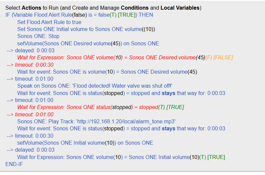Click the orange [FALSE] expression result
The width and height of the screenshot is (265, 175).
[223, 57]
